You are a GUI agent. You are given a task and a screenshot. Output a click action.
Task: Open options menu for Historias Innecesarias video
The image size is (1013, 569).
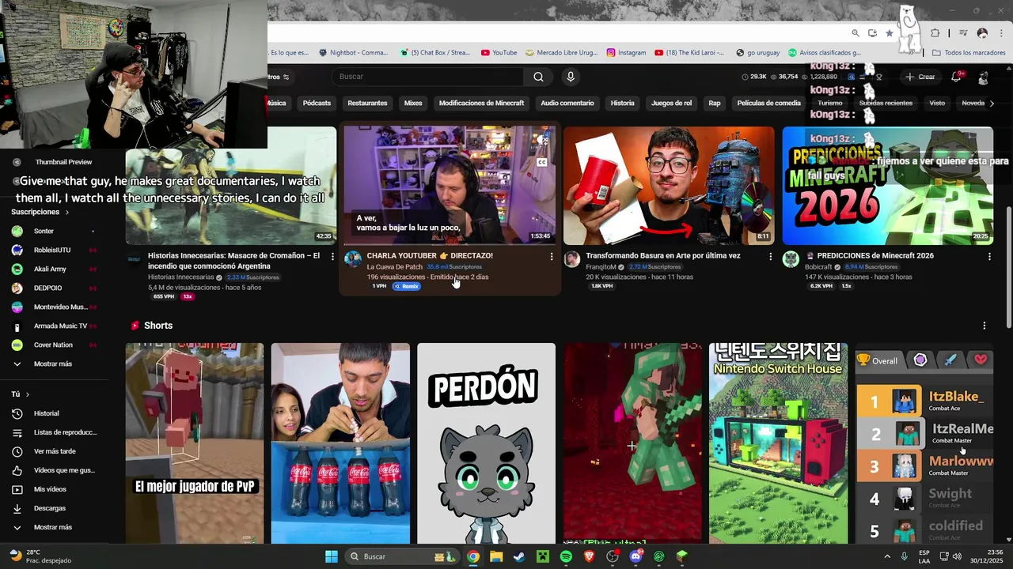click(x=332, y=256)
